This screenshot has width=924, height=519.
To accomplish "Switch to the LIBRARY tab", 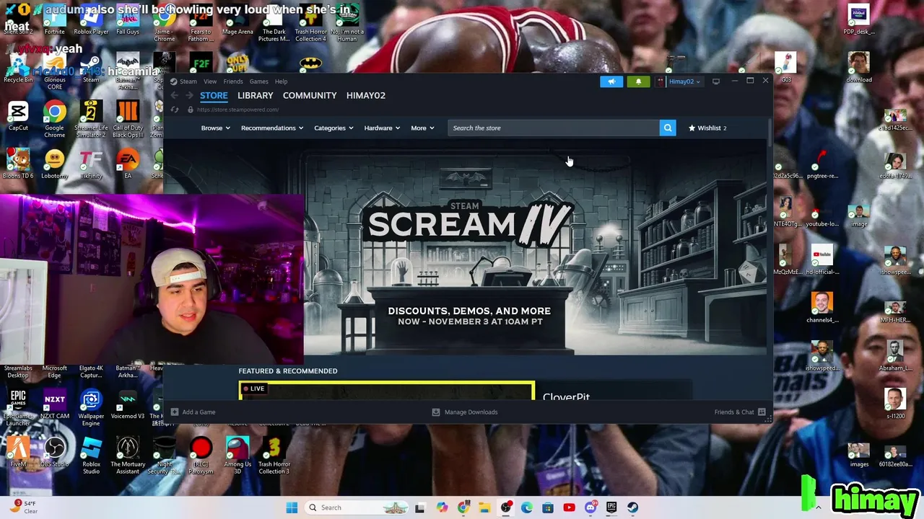I will pos(256,95).
